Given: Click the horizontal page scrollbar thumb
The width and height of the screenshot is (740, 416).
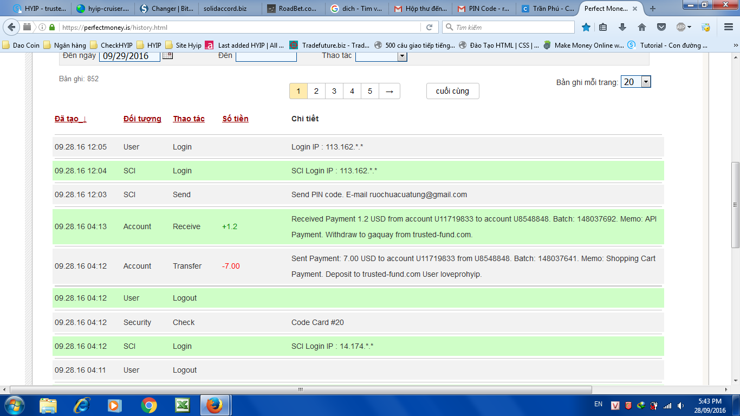Looking at the screenshot, I should 301,389.
